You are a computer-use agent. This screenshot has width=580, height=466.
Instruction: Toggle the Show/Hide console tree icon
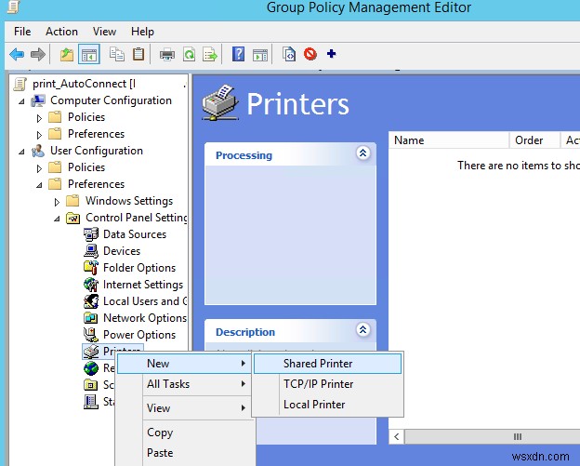tap(89, 54)
